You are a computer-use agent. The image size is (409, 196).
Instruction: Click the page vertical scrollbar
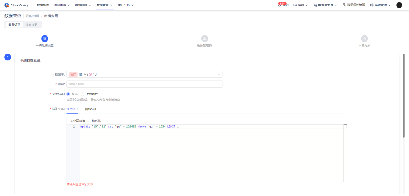tap(404, 96)
